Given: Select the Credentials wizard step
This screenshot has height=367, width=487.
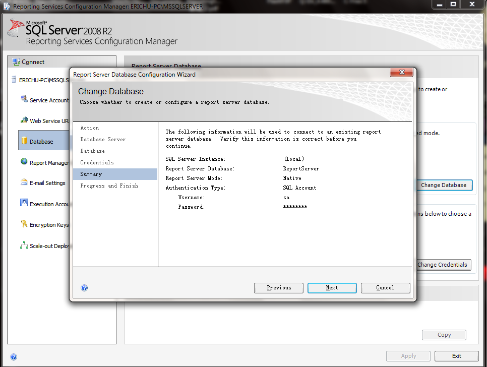Looking at the screenshot, I should [x=97, y=162].
